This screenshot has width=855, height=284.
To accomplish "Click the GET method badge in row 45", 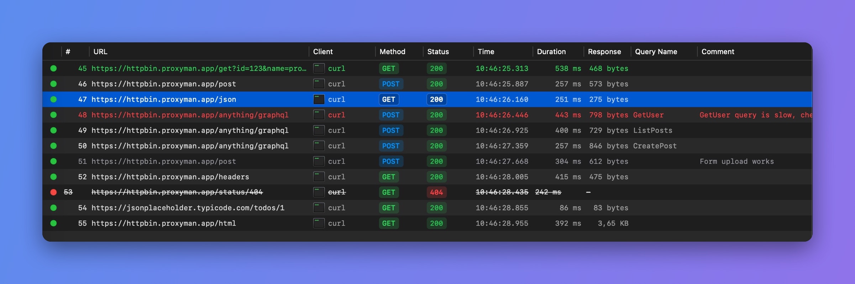I will (x=389, y=68).
